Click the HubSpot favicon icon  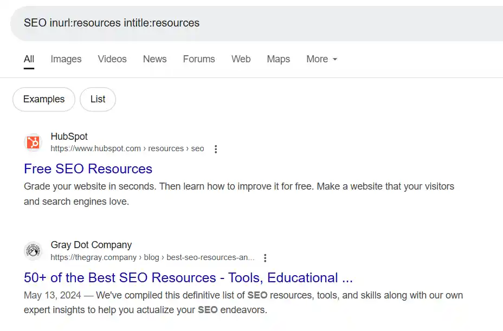pyautogui.click(x=33, y=142)
